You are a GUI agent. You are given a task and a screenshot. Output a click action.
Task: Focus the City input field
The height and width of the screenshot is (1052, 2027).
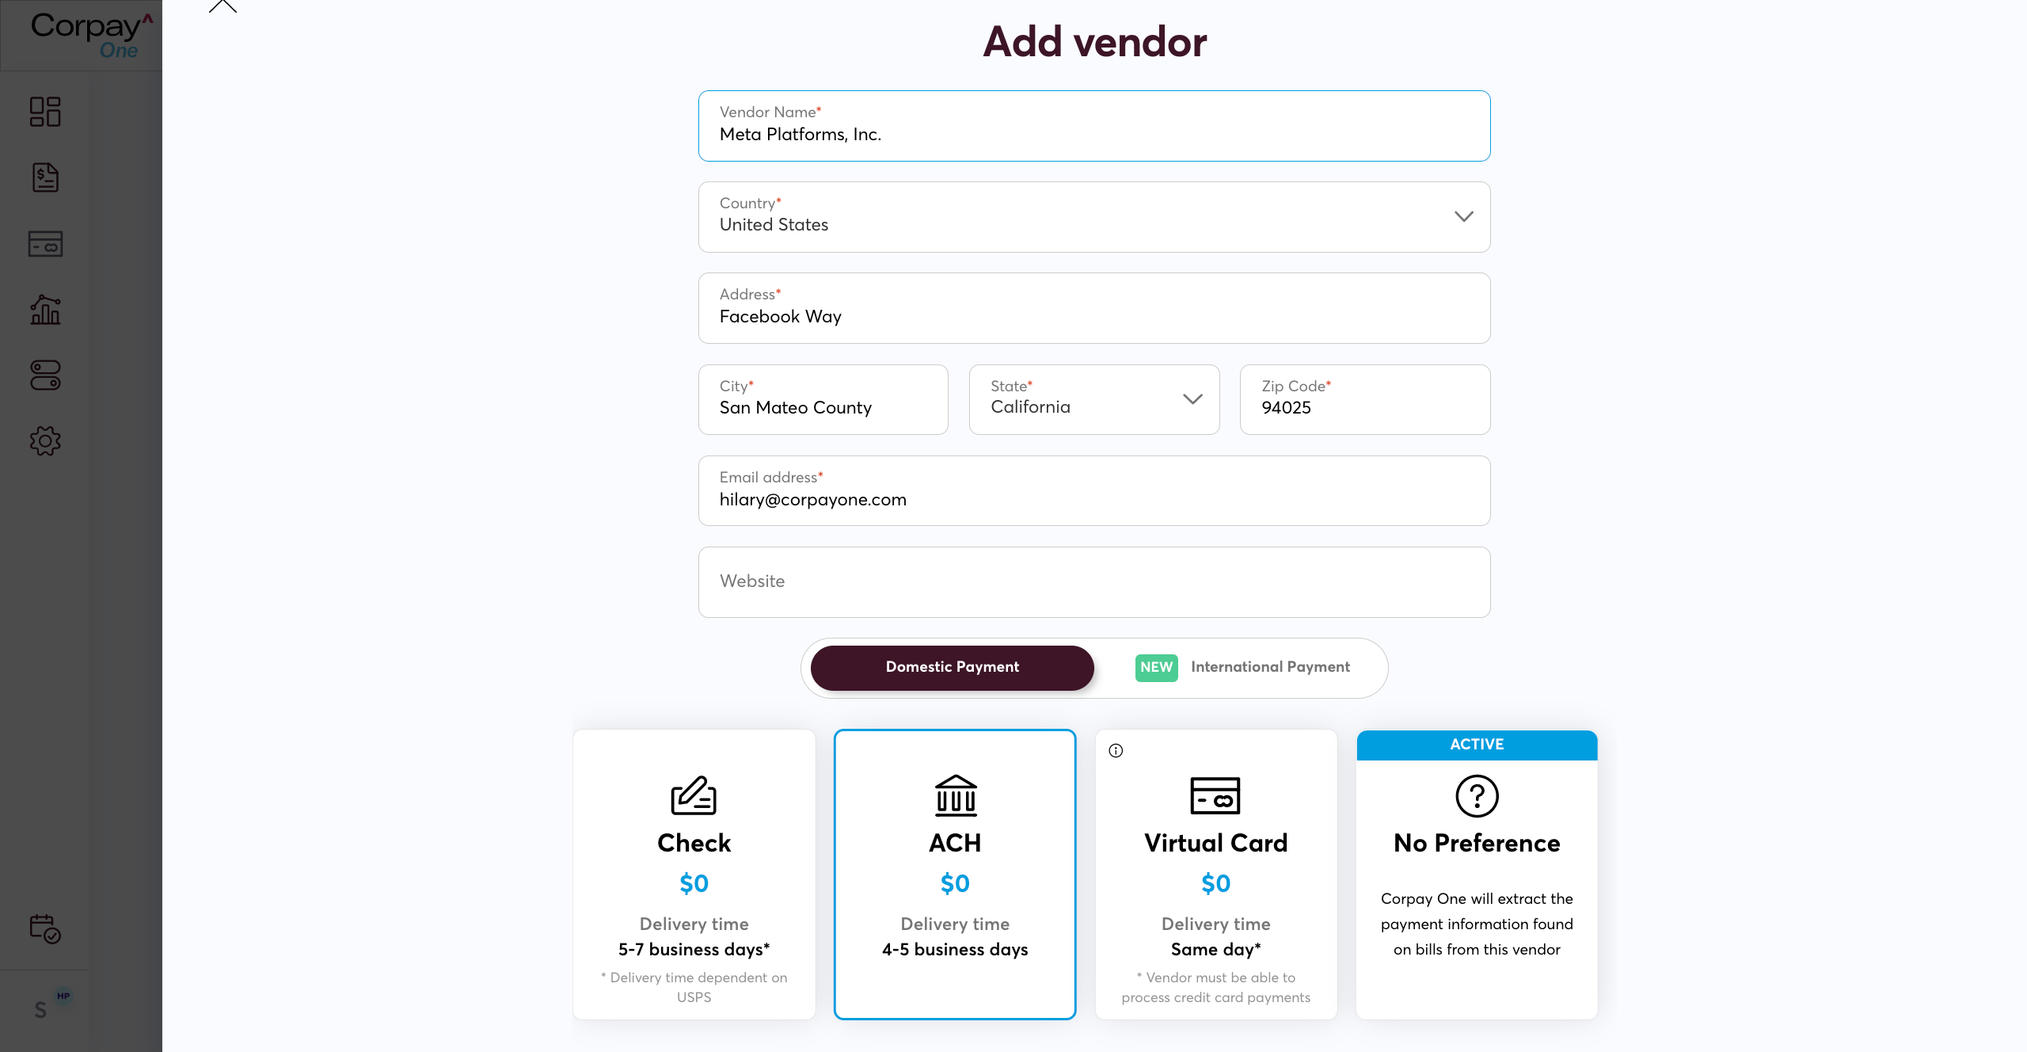(x=823, y=399)
